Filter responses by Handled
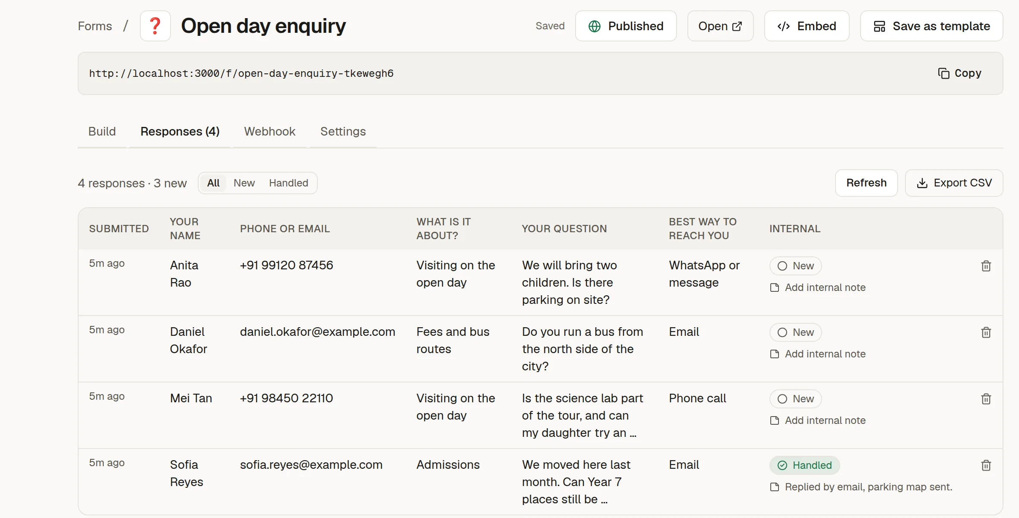This screenshot has height=518, width=1019. [x=288, y=183]
